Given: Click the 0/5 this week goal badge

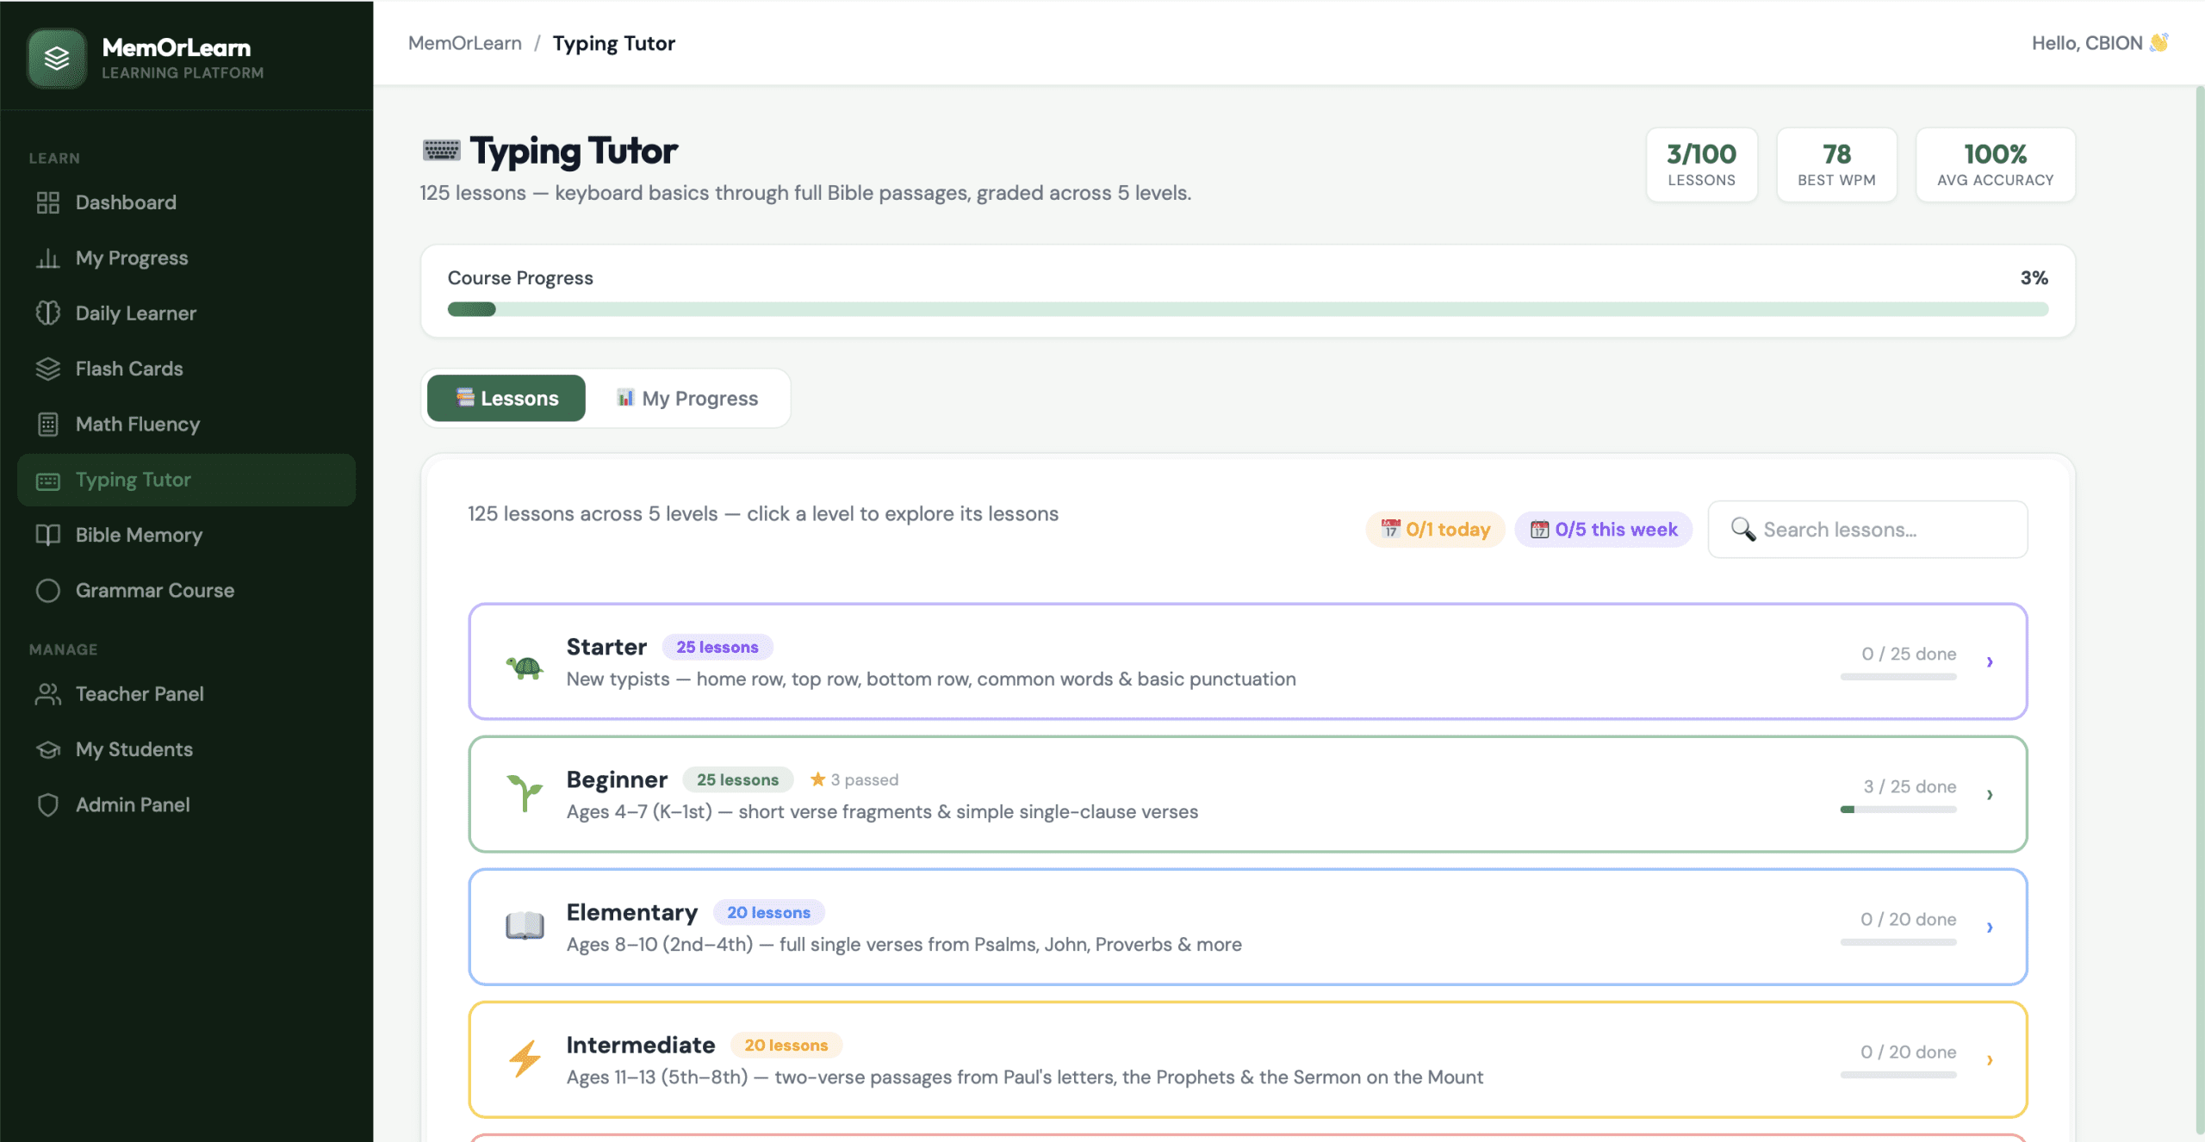Looking at the screenshot, I should 1604,530.
